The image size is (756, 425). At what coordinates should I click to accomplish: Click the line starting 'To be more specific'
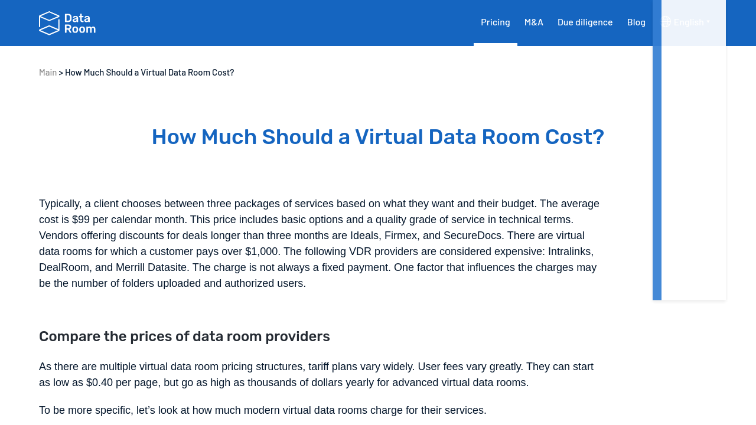click(x=263, y=410)
